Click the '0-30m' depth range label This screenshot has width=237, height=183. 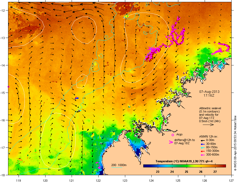pyautogui.click(x=210, y=140)
